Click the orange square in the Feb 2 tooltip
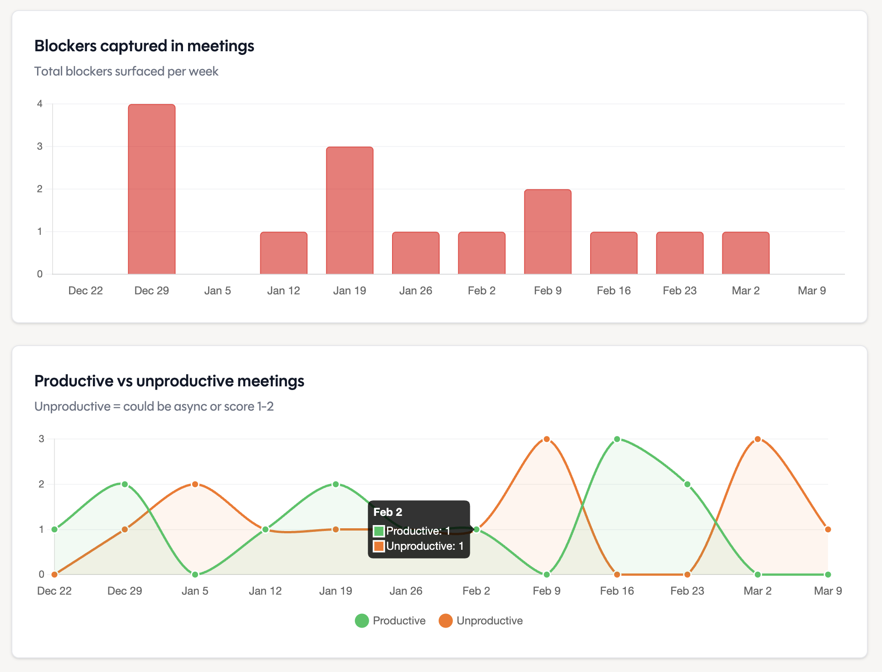Screen dimensions: 882x672 [379, 546]
